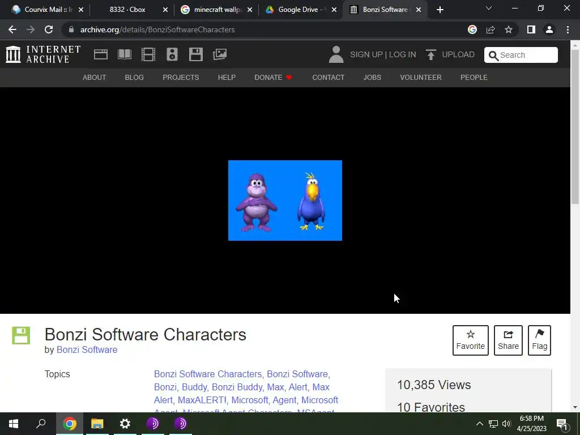The height and width of the screenshot is (435, 580).
Task: Toggle the browser side panel icon
Action: (531, 29)
